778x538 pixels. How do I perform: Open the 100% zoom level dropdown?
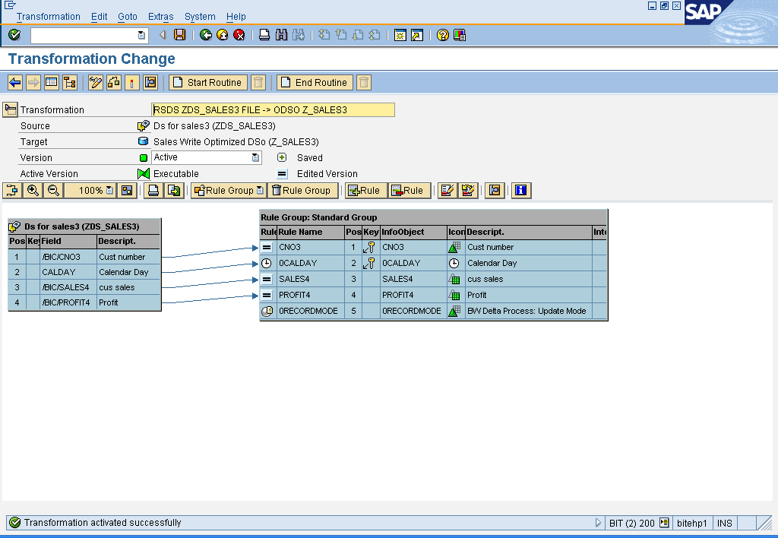point(109,190)
